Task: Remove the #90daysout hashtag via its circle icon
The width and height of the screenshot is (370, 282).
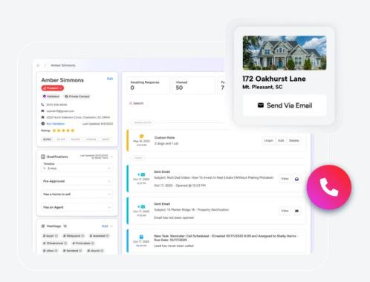Action: (82, 236)
